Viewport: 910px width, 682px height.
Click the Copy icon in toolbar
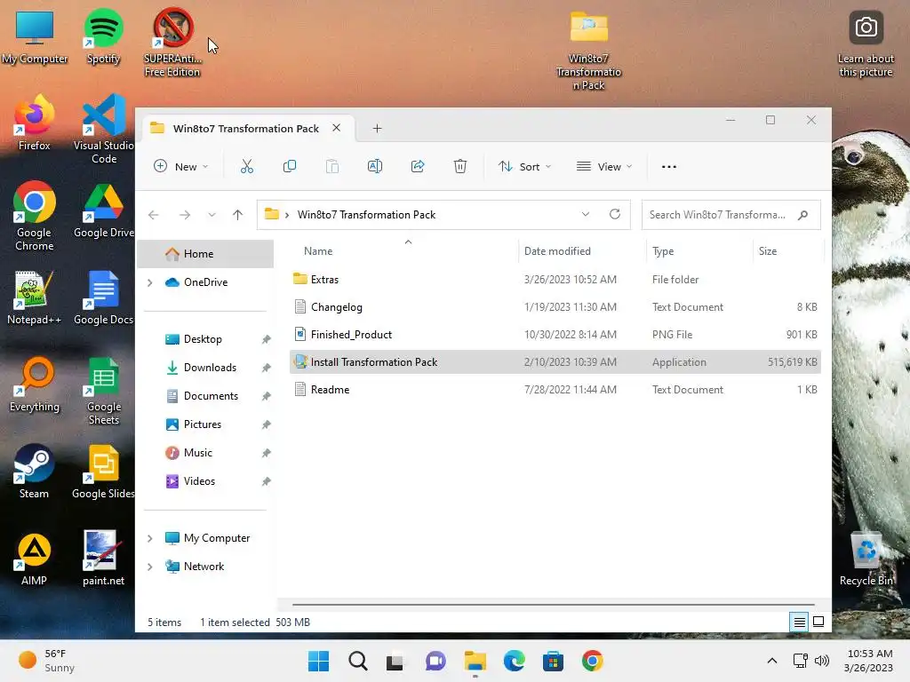coord(289,166)
